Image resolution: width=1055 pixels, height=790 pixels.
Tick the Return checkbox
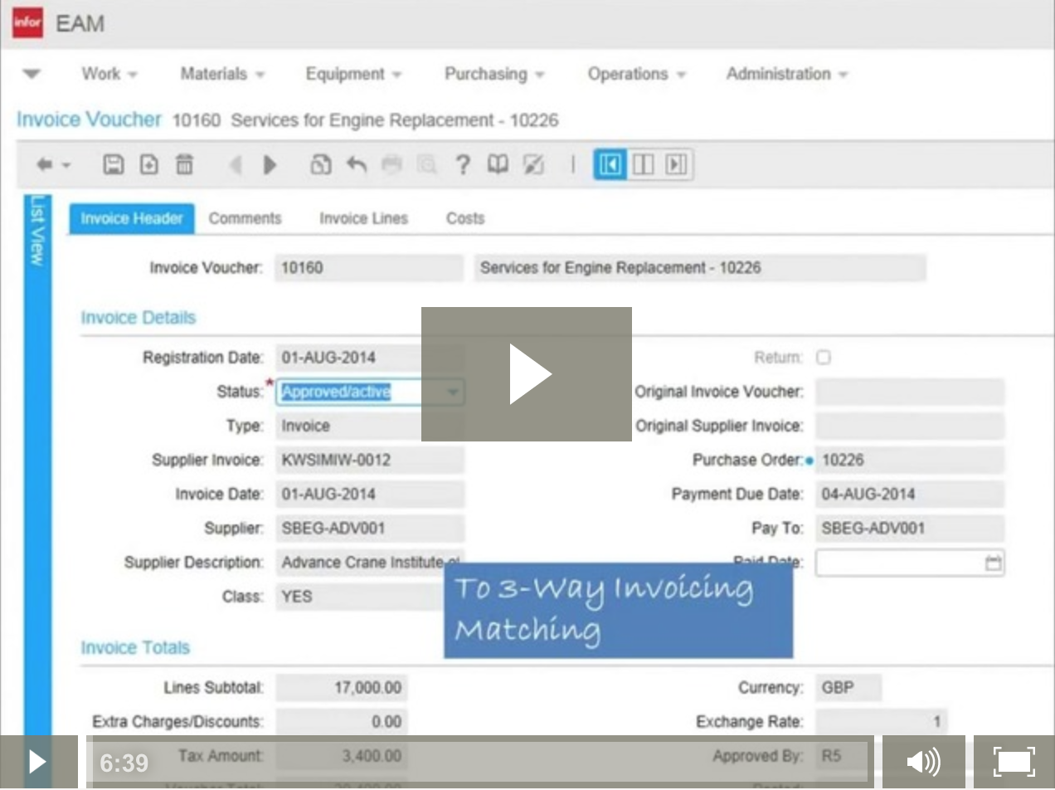coord(823,358)
